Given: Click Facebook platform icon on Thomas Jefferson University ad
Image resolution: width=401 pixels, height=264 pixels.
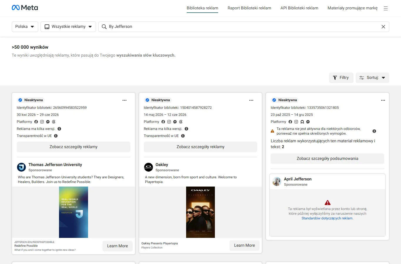Looking at the screenshot, I should point(36,122).
